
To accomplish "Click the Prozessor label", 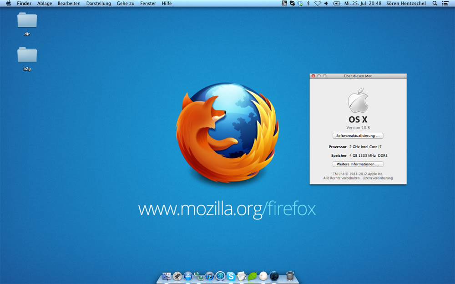I will pos(338,147).
